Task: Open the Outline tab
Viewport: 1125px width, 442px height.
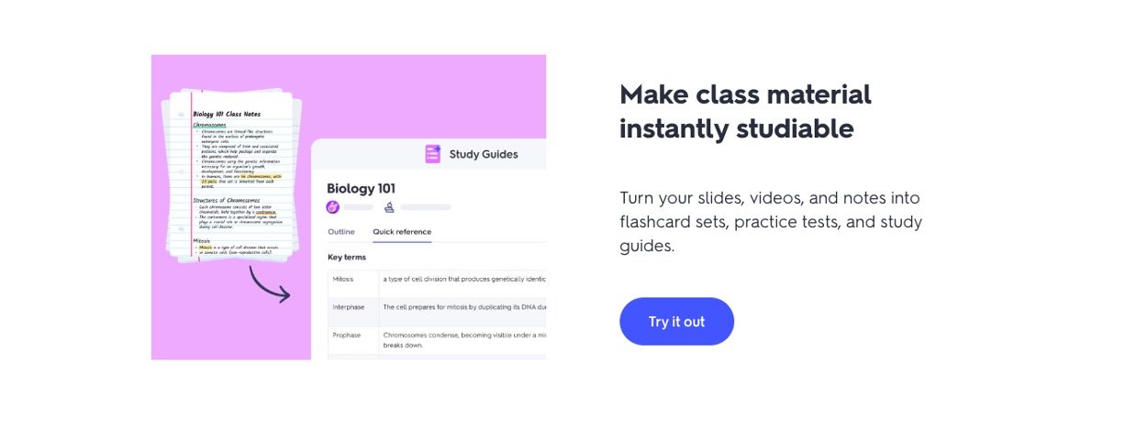Action: tap(341, 232)
